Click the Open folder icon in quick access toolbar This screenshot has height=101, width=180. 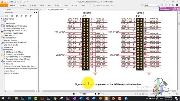click(5, 2)
